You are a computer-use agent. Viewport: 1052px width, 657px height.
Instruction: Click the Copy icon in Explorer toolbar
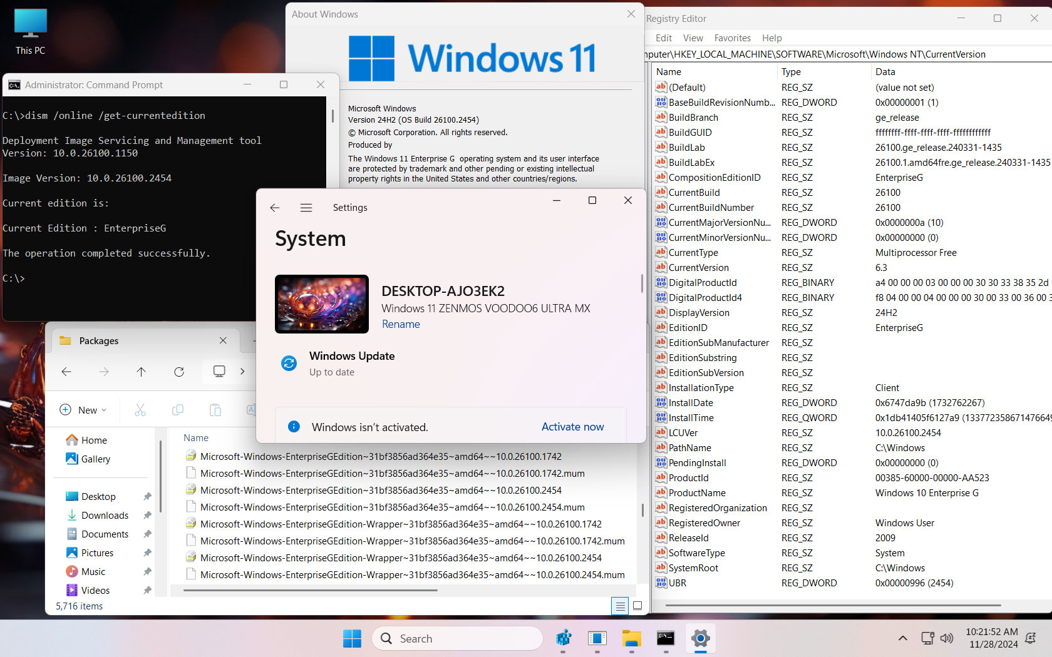tap(178, 410)
